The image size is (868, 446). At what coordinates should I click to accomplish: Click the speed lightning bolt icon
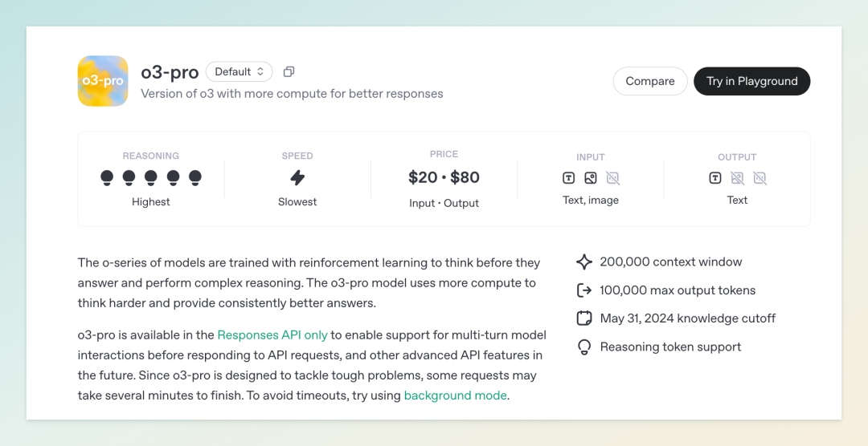click(297, 178)
